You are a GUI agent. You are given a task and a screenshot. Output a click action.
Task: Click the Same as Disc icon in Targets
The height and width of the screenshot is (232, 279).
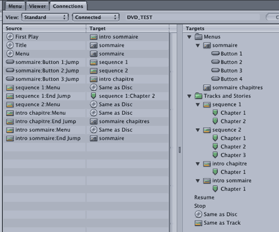tap(198, 214)
